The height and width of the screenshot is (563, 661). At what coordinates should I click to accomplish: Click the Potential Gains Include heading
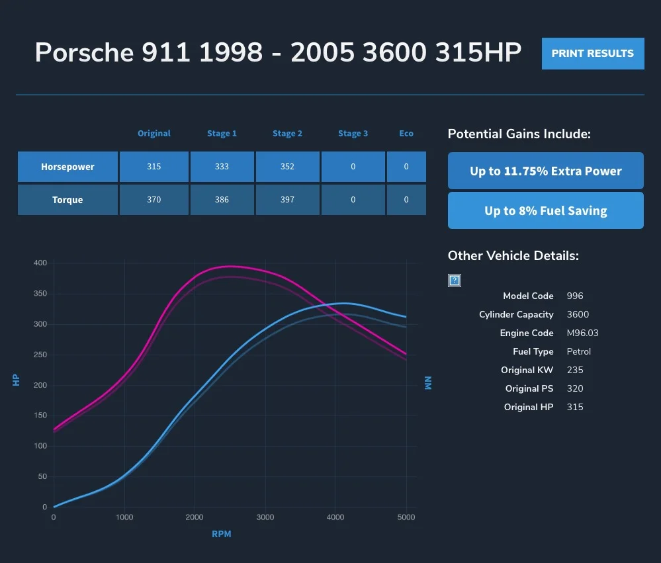click(x=519, y=134)
